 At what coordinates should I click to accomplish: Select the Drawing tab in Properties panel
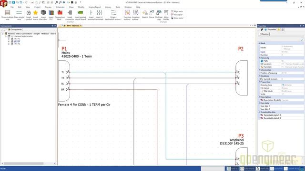[x=264, y=34]
